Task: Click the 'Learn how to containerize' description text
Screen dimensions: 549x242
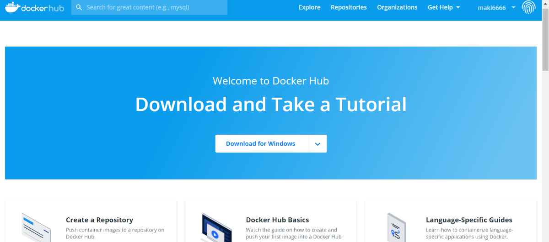Action: pyautogui.click(x=469, y=233)
